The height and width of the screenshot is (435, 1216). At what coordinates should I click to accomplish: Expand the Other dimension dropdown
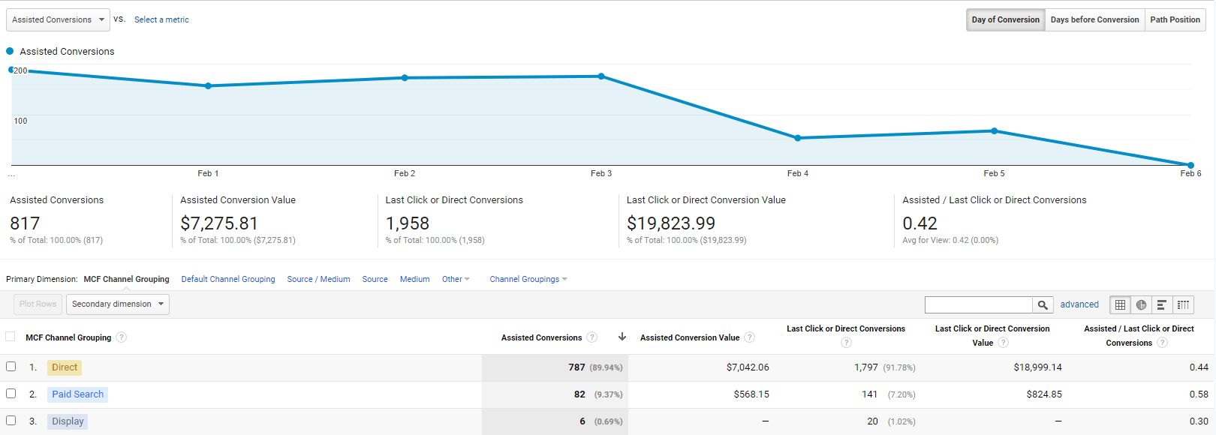point(456,279)
